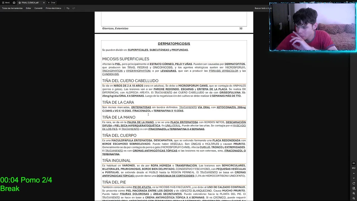Click the TIÑA DEL CUERPO heading

(119, 135)
